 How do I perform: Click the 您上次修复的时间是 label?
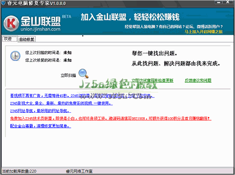coord(43,60)
